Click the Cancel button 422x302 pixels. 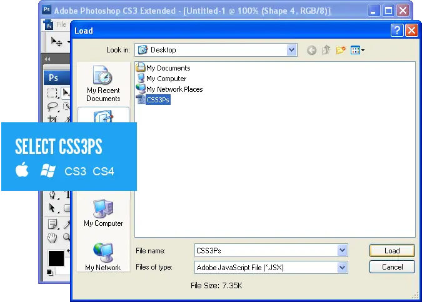coord(392,267)
